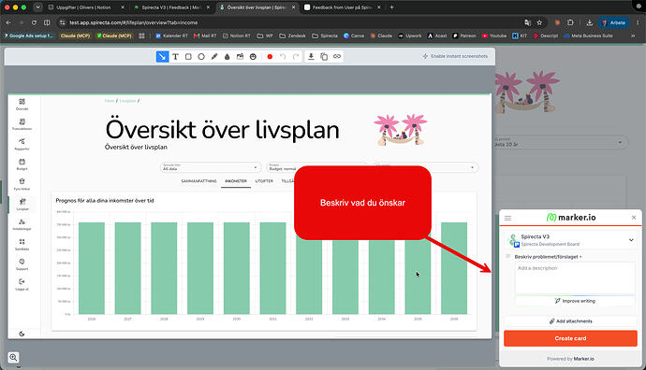This screenshot has height=370, width=646.
Task: Copy the screenshot link
Action: click(337, 57)
